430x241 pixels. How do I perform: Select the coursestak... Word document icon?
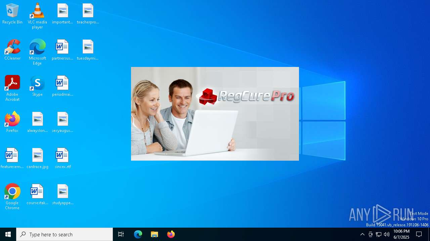[37, 195]
